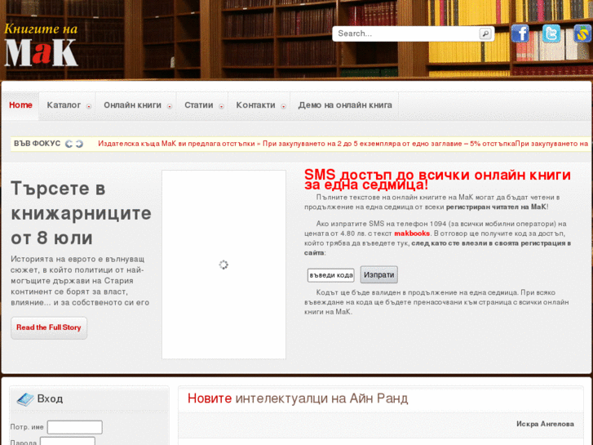Click the yellow-blue social icon beside Twitter
Screen dimensions: 593x445
click(x=582, y=33)
